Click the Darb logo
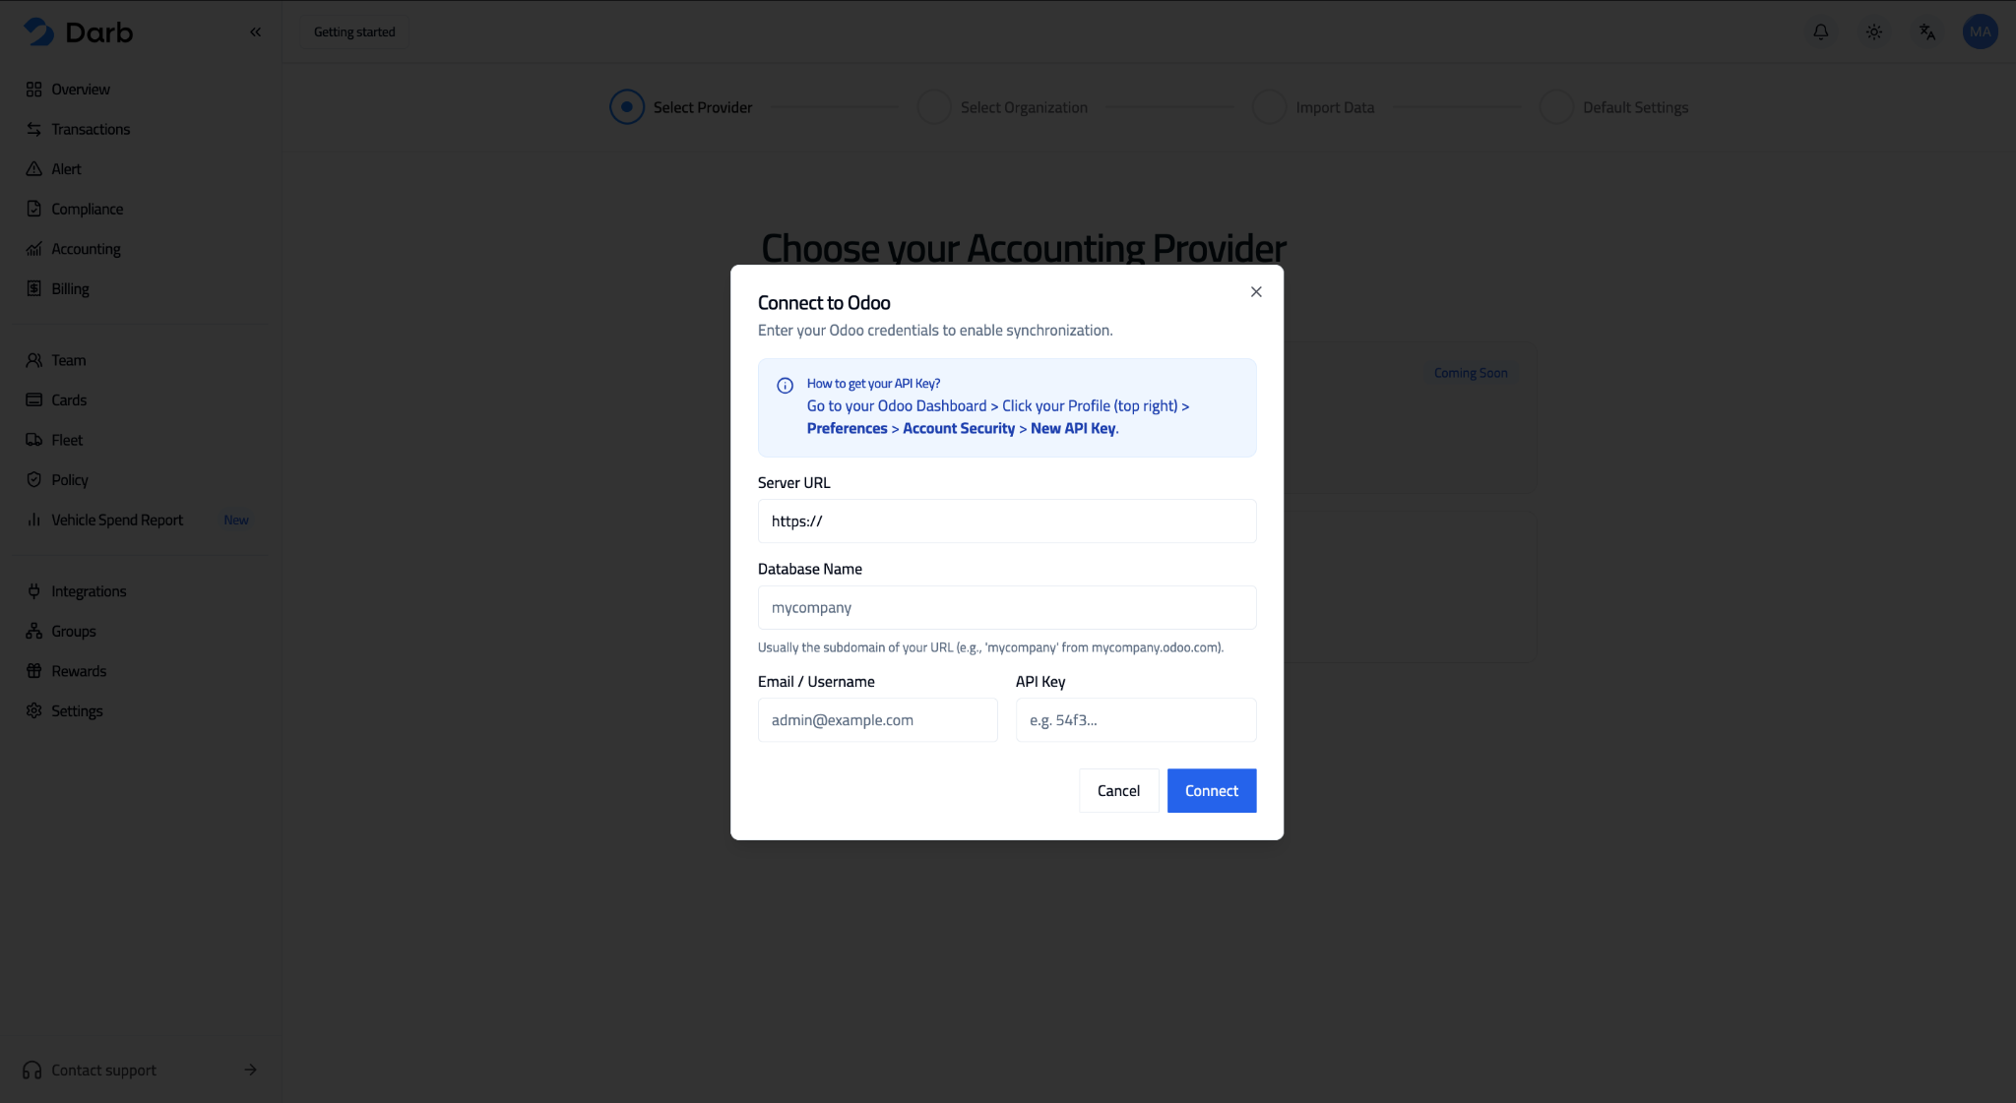 pos(78,31)
